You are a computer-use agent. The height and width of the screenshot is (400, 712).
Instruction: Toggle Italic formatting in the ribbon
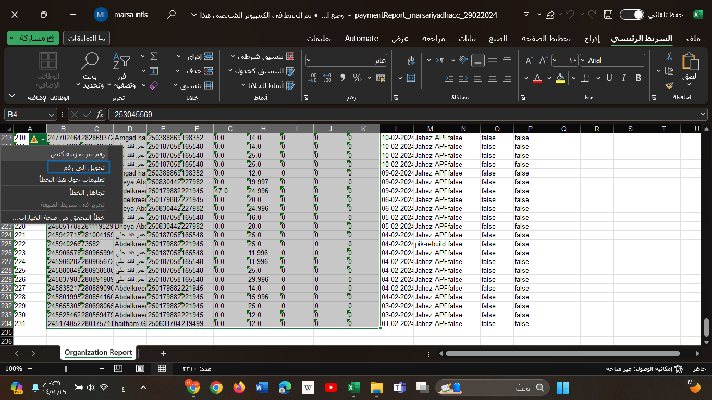[x=623, y=78]
